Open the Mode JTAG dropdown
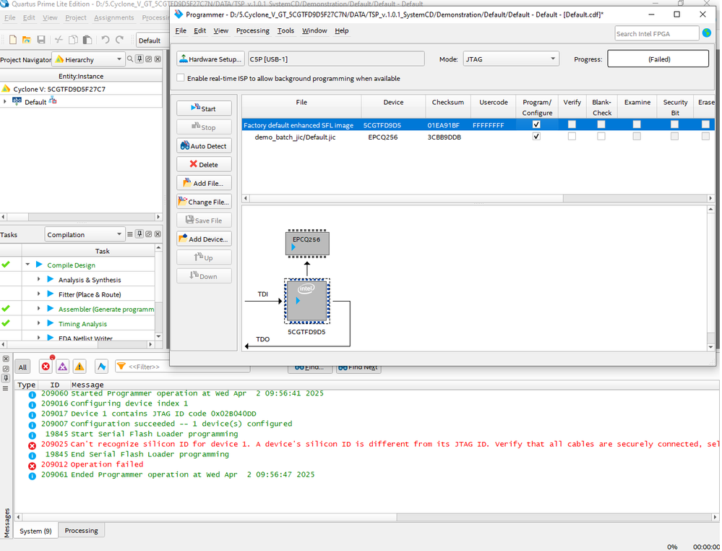The width and height of the screenshot is (722, 551). click(511, 59)
